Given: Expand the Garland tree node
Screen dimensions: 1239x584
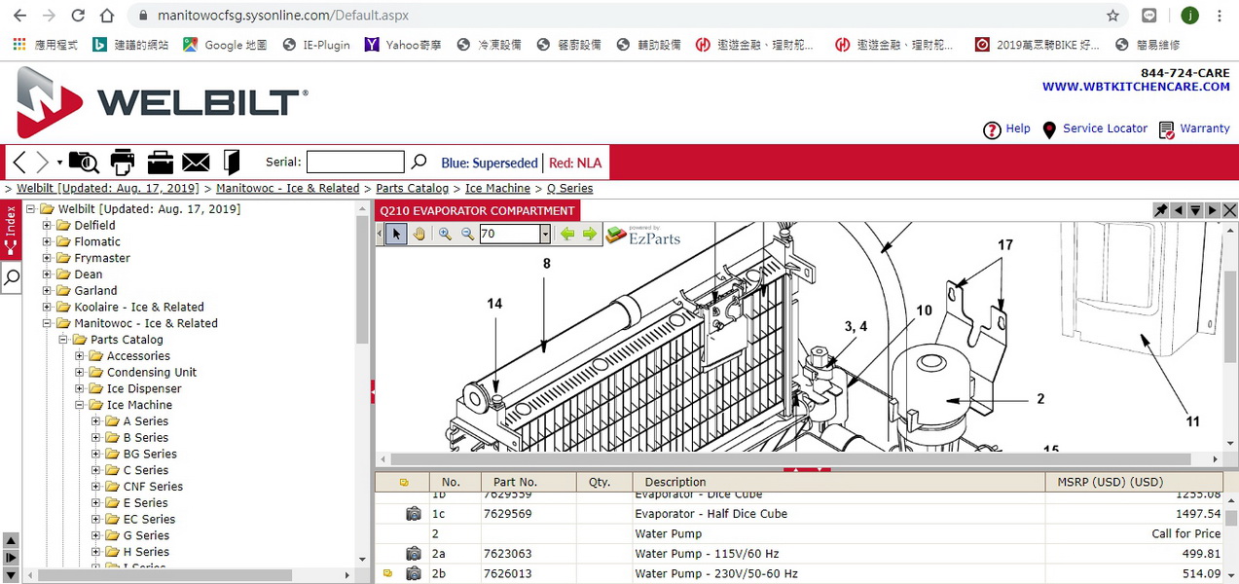Looking at the screenshot, I should point(47,291).
